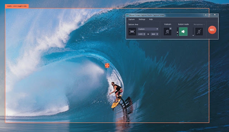Minimize the Movavi capture window
229x132 pixels.
(206, 15)
